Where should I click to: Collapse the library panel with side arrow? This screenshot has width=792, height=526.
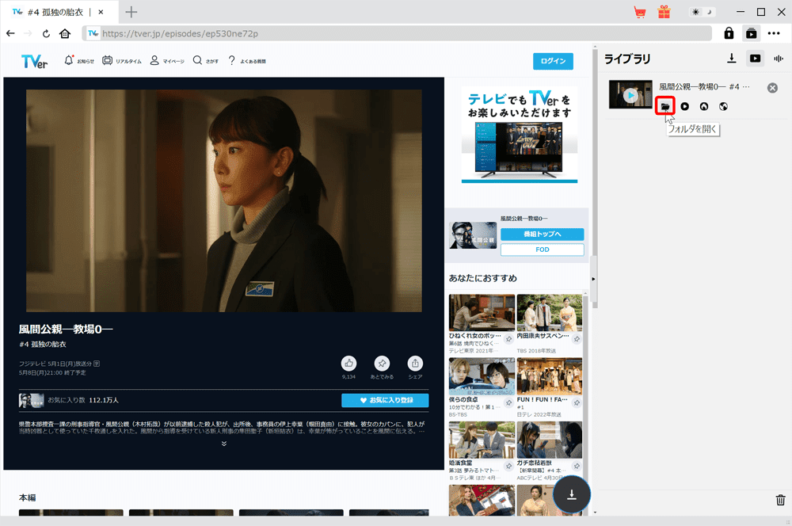pos(593,278)
